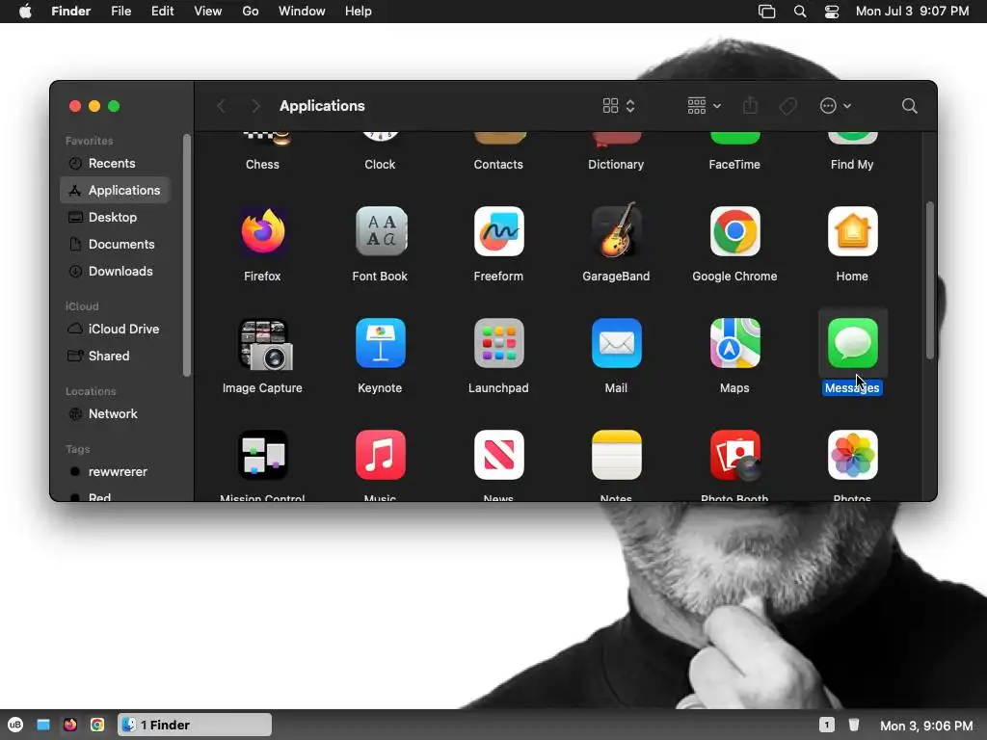The width and height of the screenshot is (987, 740).
Task: Open Spotlight search in menu bar
Action: tap(799, 12)
